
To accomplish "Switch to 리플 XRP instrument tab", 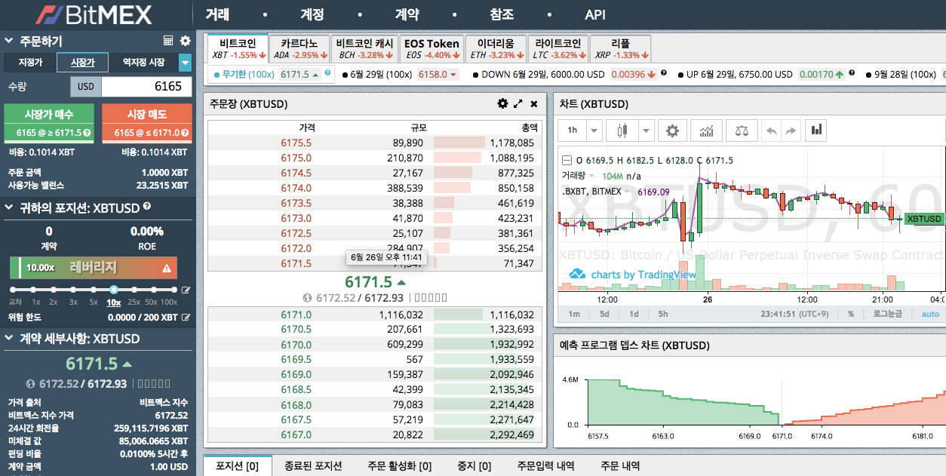I will click(620, 48).
